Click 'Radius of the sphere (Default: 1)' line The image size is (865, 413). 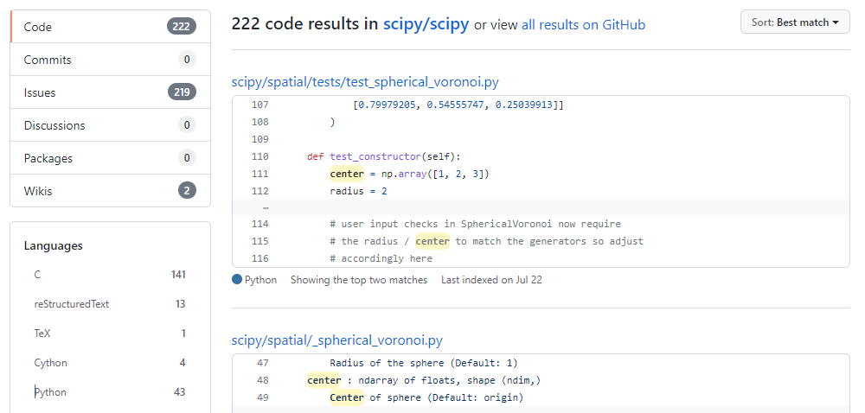click(x=424, y=363)
